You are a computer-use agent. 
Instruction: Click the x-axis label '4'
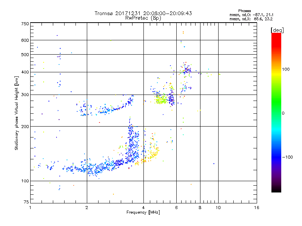tap(143, 208)
